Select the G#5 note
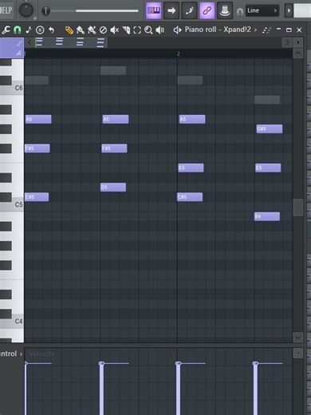 tap(270, 129)
